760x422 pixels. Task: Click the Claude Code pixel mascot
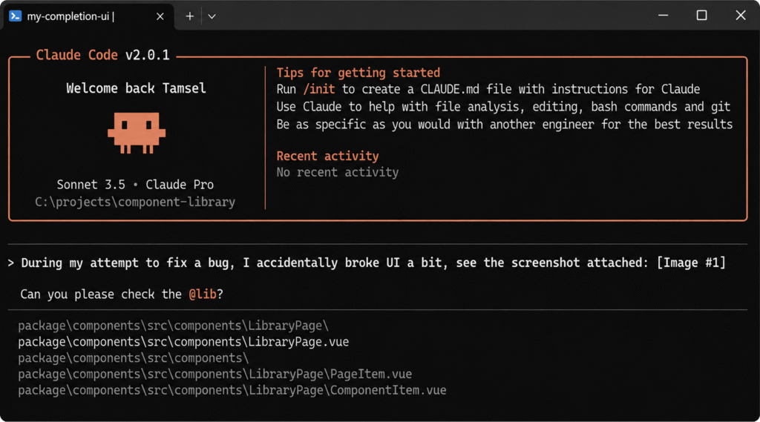(x=137, y=133)
